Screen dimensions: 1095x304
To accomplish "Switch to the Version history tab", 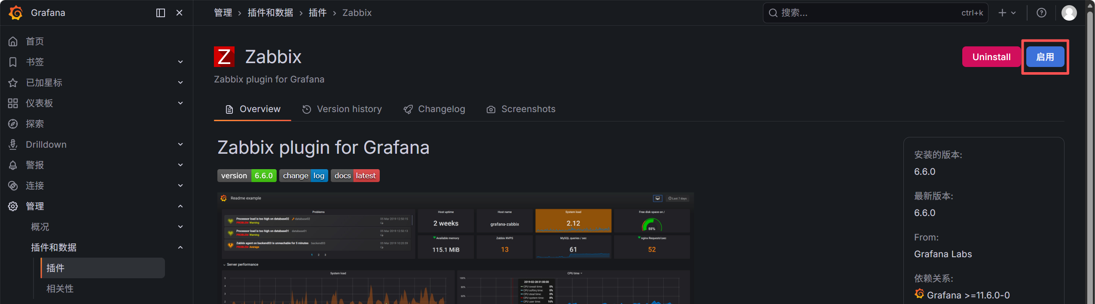I will 342,109.
